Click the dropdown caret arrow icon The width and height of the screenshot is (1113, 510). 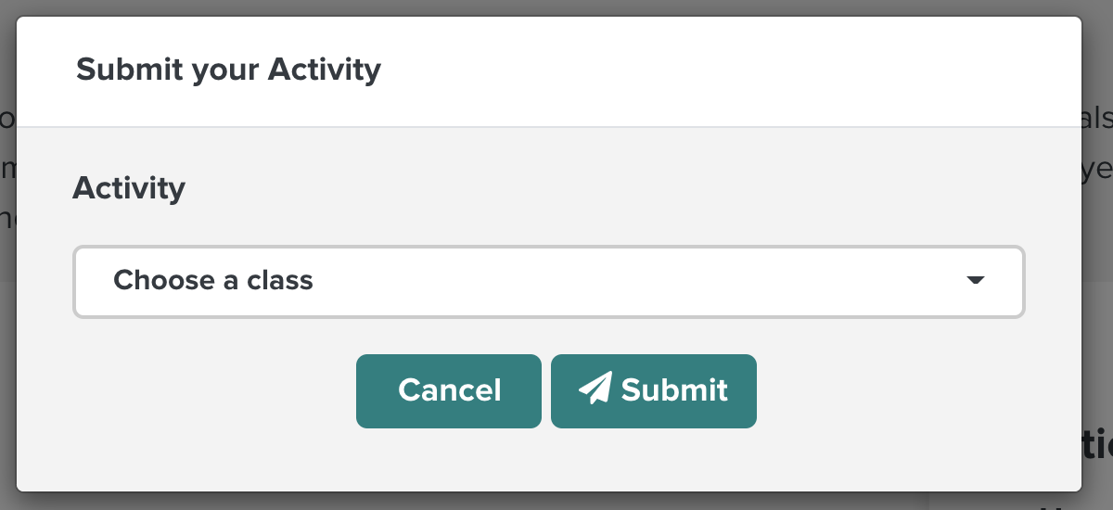(975, 280)
